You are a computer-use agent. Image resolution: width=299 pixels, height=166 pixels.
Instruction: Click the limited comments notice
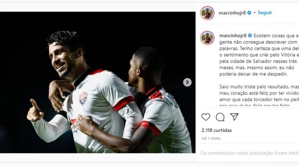tap(250, 153)
